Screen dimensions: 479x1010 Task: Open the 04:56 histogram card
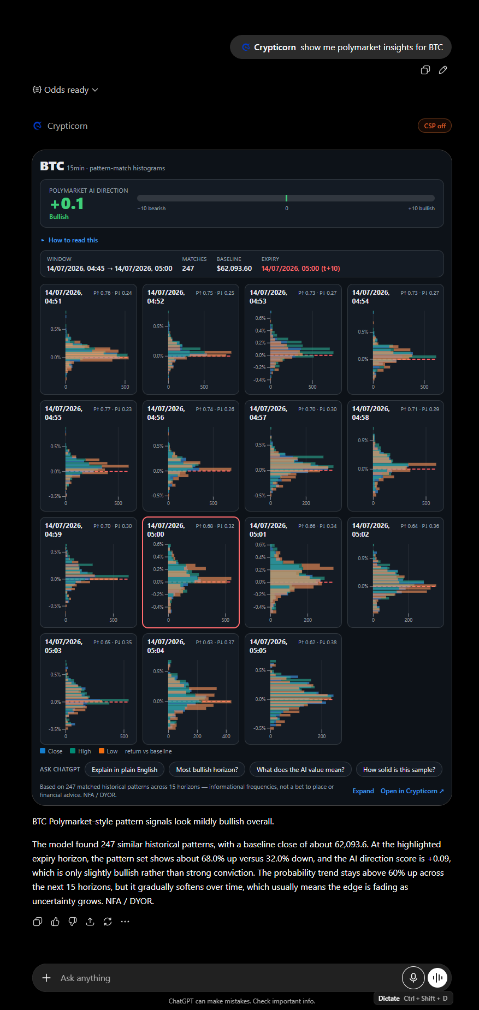click(x=191, y=456)
